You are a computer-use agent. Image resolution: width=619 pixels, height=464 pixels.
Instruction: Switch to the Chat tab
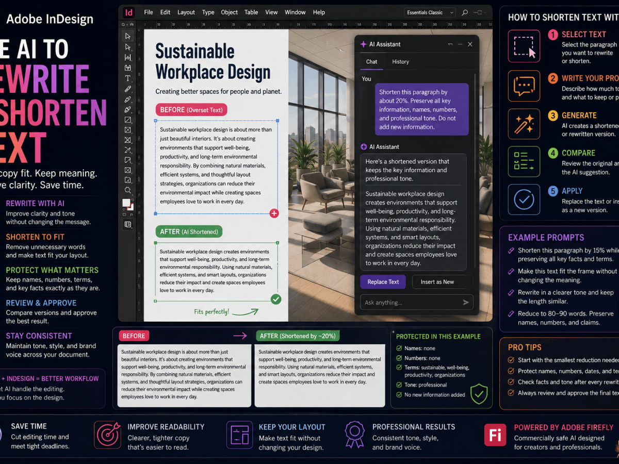371,61
